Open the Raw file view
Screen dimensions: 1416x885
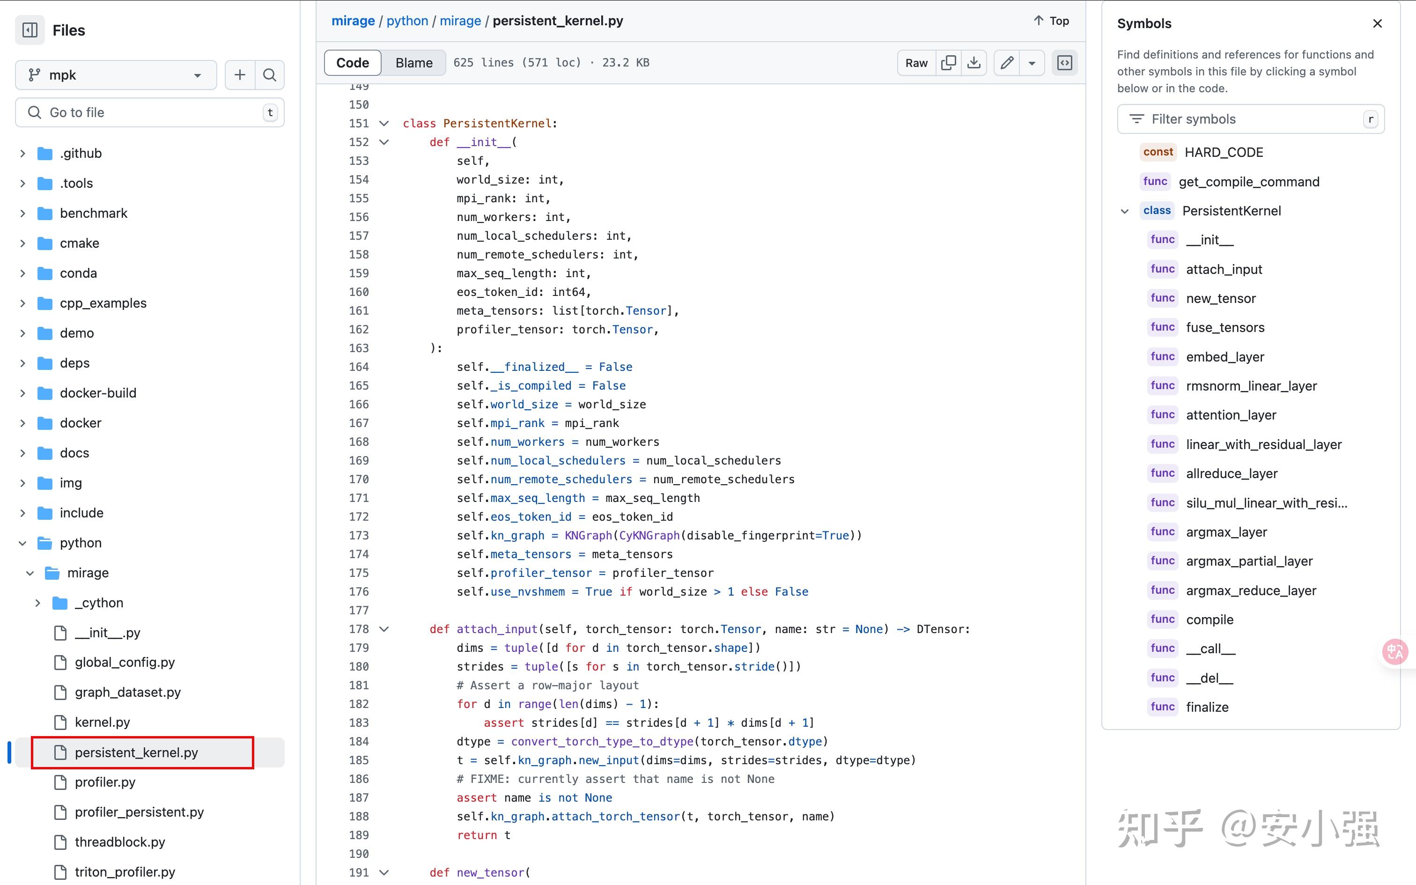point(916,63)
